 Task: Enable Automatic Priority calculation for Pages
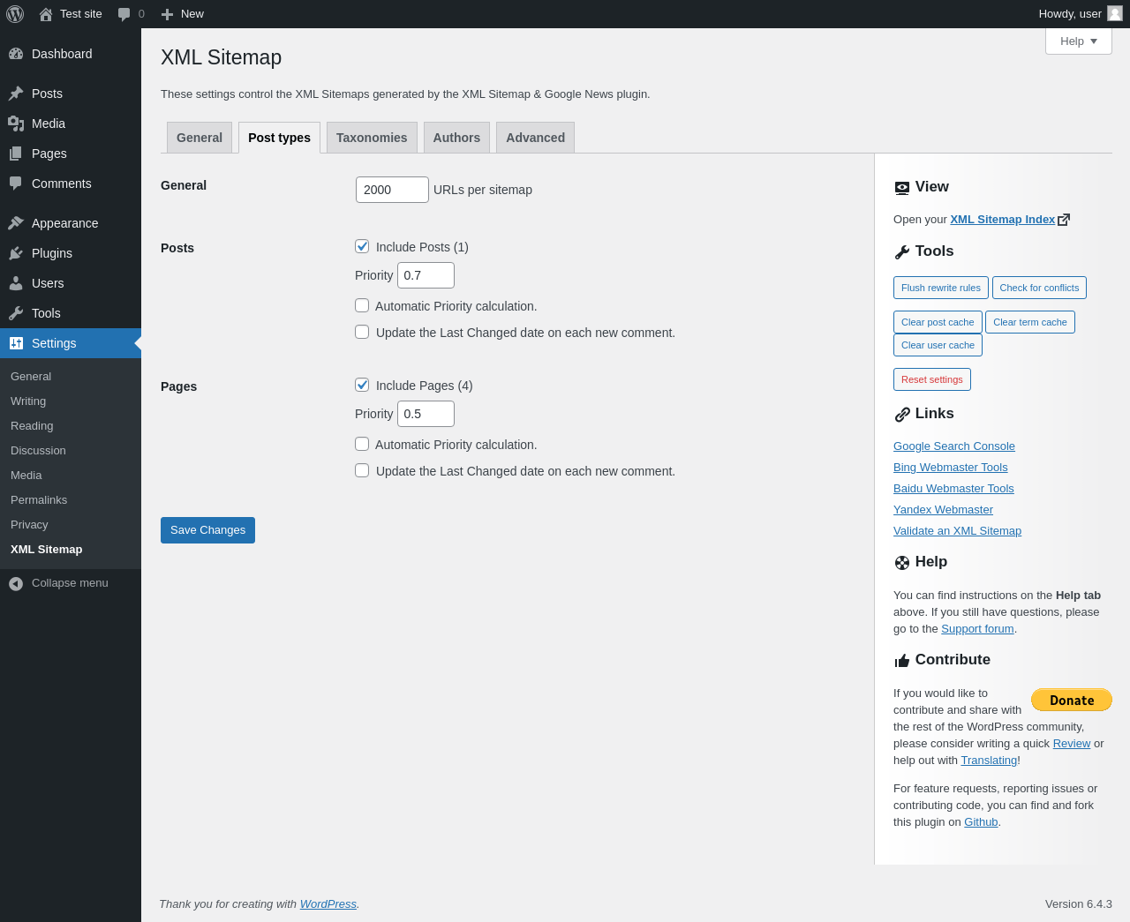point(362,444)
